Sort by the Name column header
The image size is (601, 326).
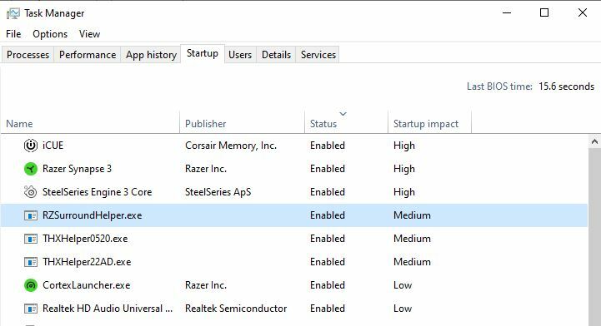point(91,123)
